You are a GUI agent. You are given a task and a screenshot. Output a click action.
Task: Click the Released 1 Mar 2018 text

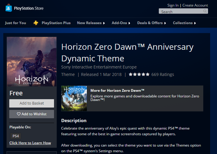[101, 74]
